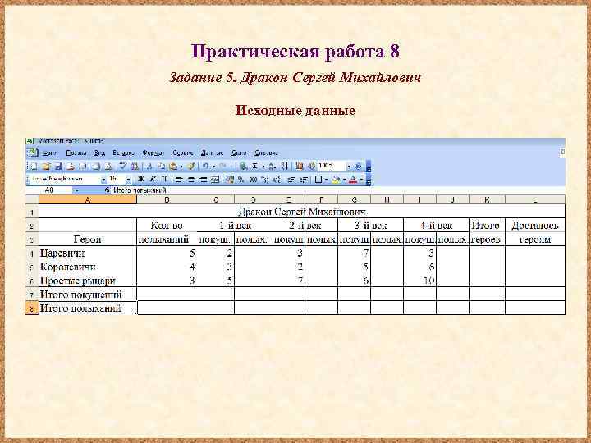This screenshot has height=443, width=591.
Task: Open the Данные menu
Action: (x=212, y=153)
